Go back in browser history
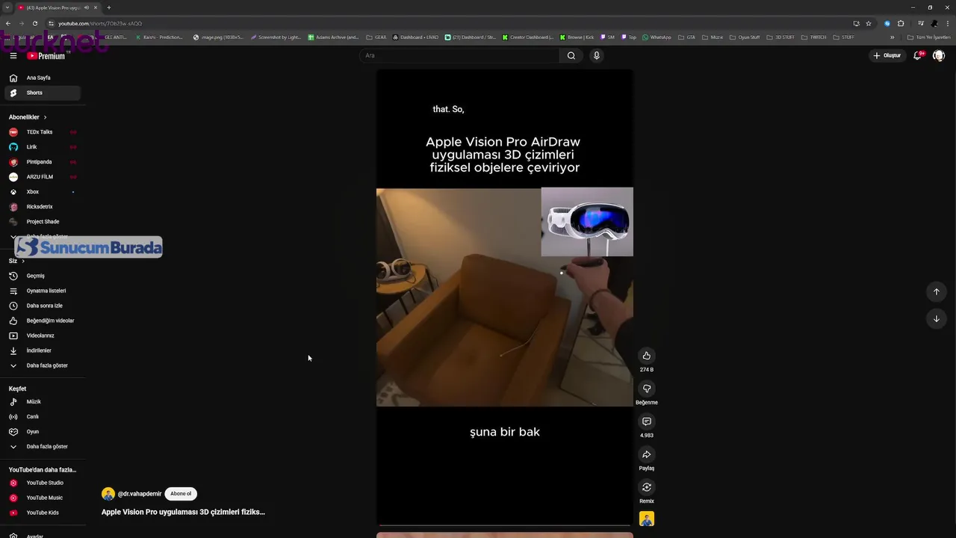The height and width of the screenshot is (538, 956). (x=7, y=23)
